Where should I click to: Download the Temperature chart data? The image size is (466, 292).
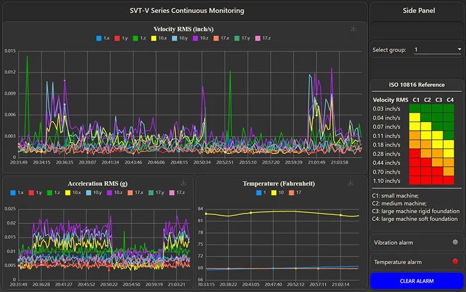coord(351,183)
